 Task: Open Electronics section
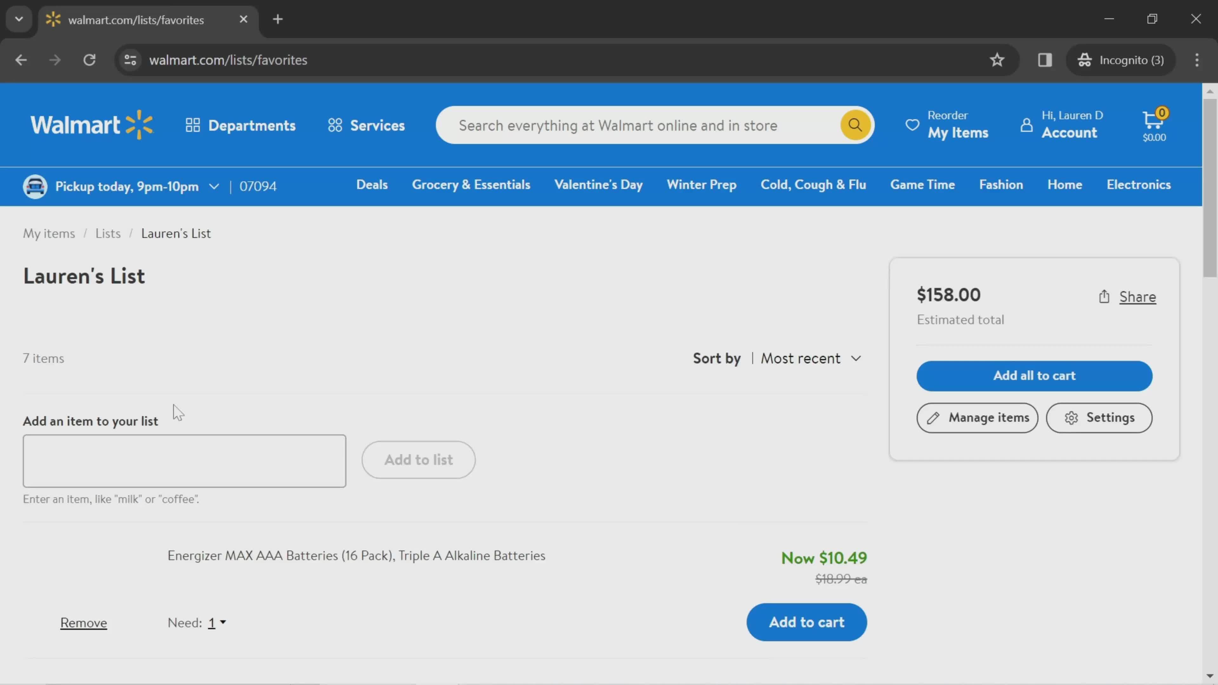pyautogui.click(x=1139, y=184)
